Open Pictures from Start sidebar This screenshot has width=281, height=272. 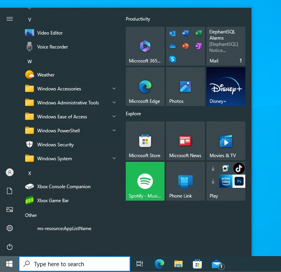pos(10,210)
